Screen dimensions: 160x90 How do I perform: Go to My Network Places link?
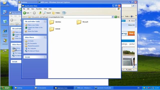(x=33, y=51)
